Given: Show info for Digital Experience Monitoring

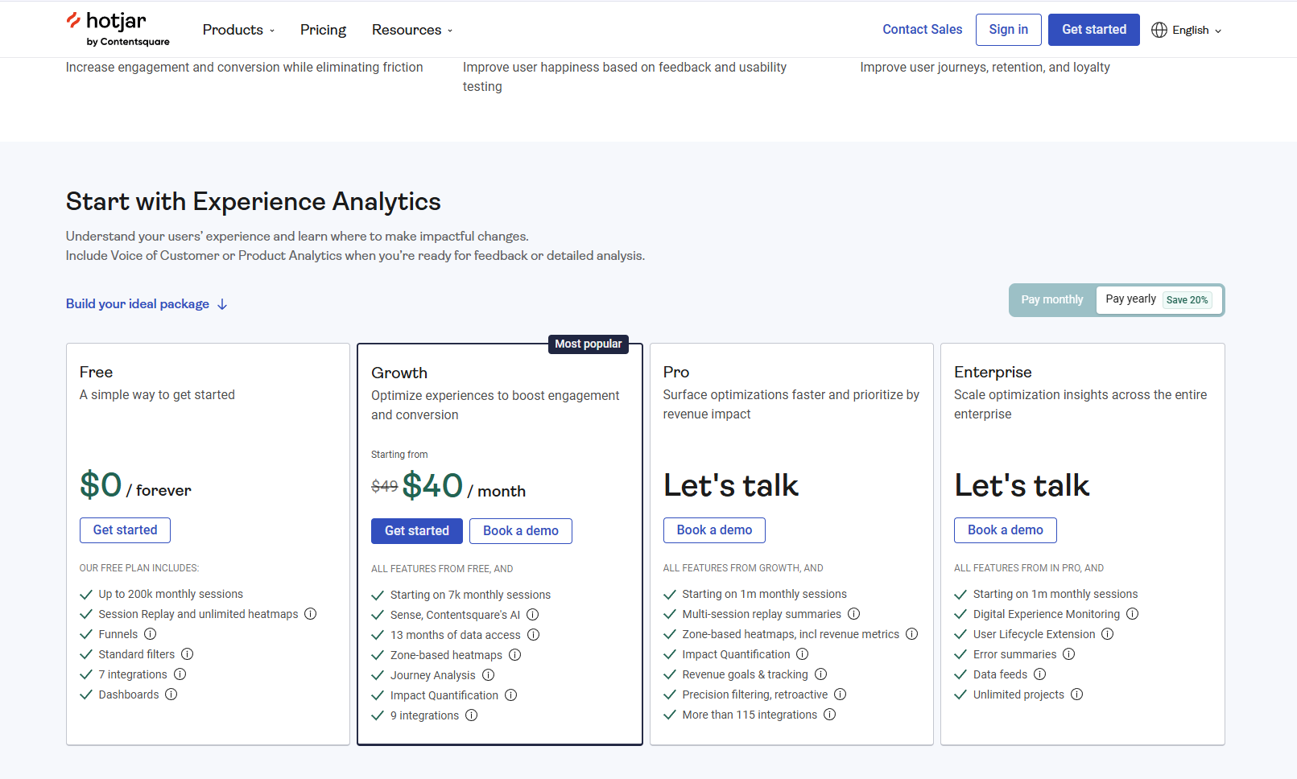Looking at the screenshot, I should pyautogui.click(x=1132, y=614).
